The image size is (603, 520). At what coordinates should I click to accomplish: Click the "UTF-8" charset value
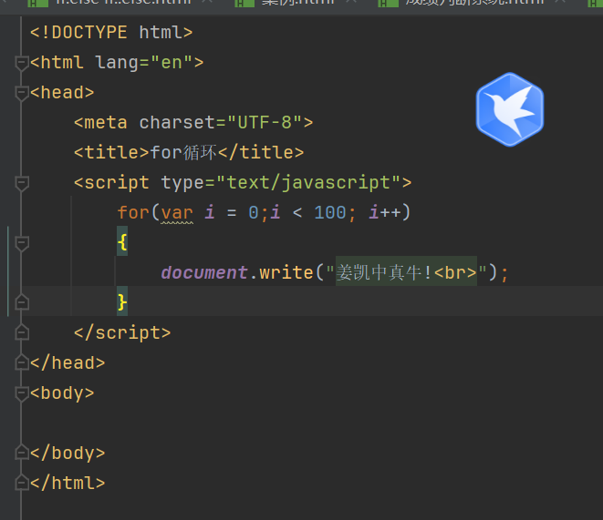pos(265,122)
